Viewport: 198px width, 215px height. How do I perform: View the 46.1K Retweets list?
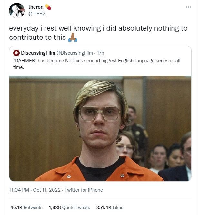coord(26,207)
